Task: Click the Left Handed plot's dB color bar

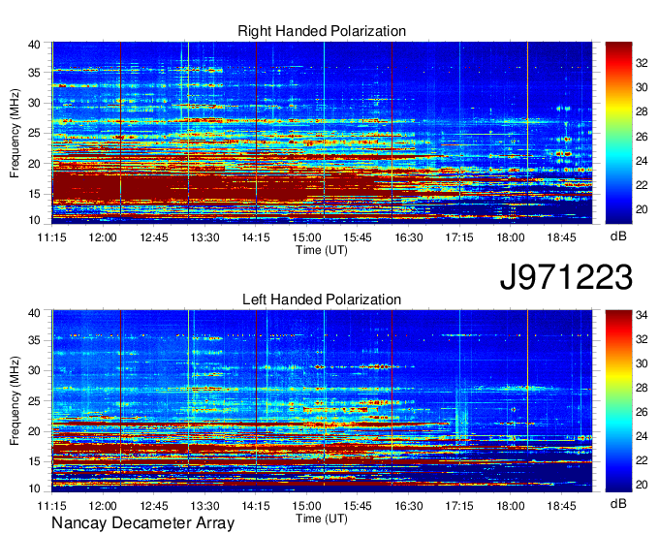Action: [618, 401]
